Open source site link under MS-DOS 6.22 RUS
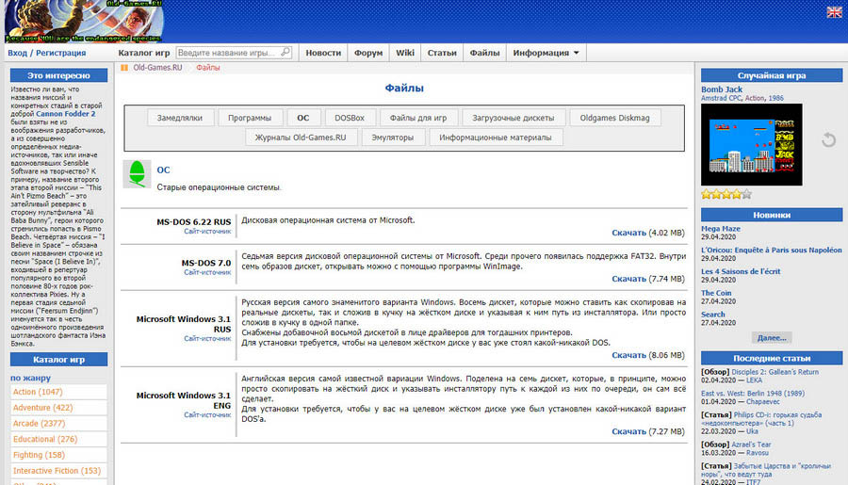 pos(207,232)
